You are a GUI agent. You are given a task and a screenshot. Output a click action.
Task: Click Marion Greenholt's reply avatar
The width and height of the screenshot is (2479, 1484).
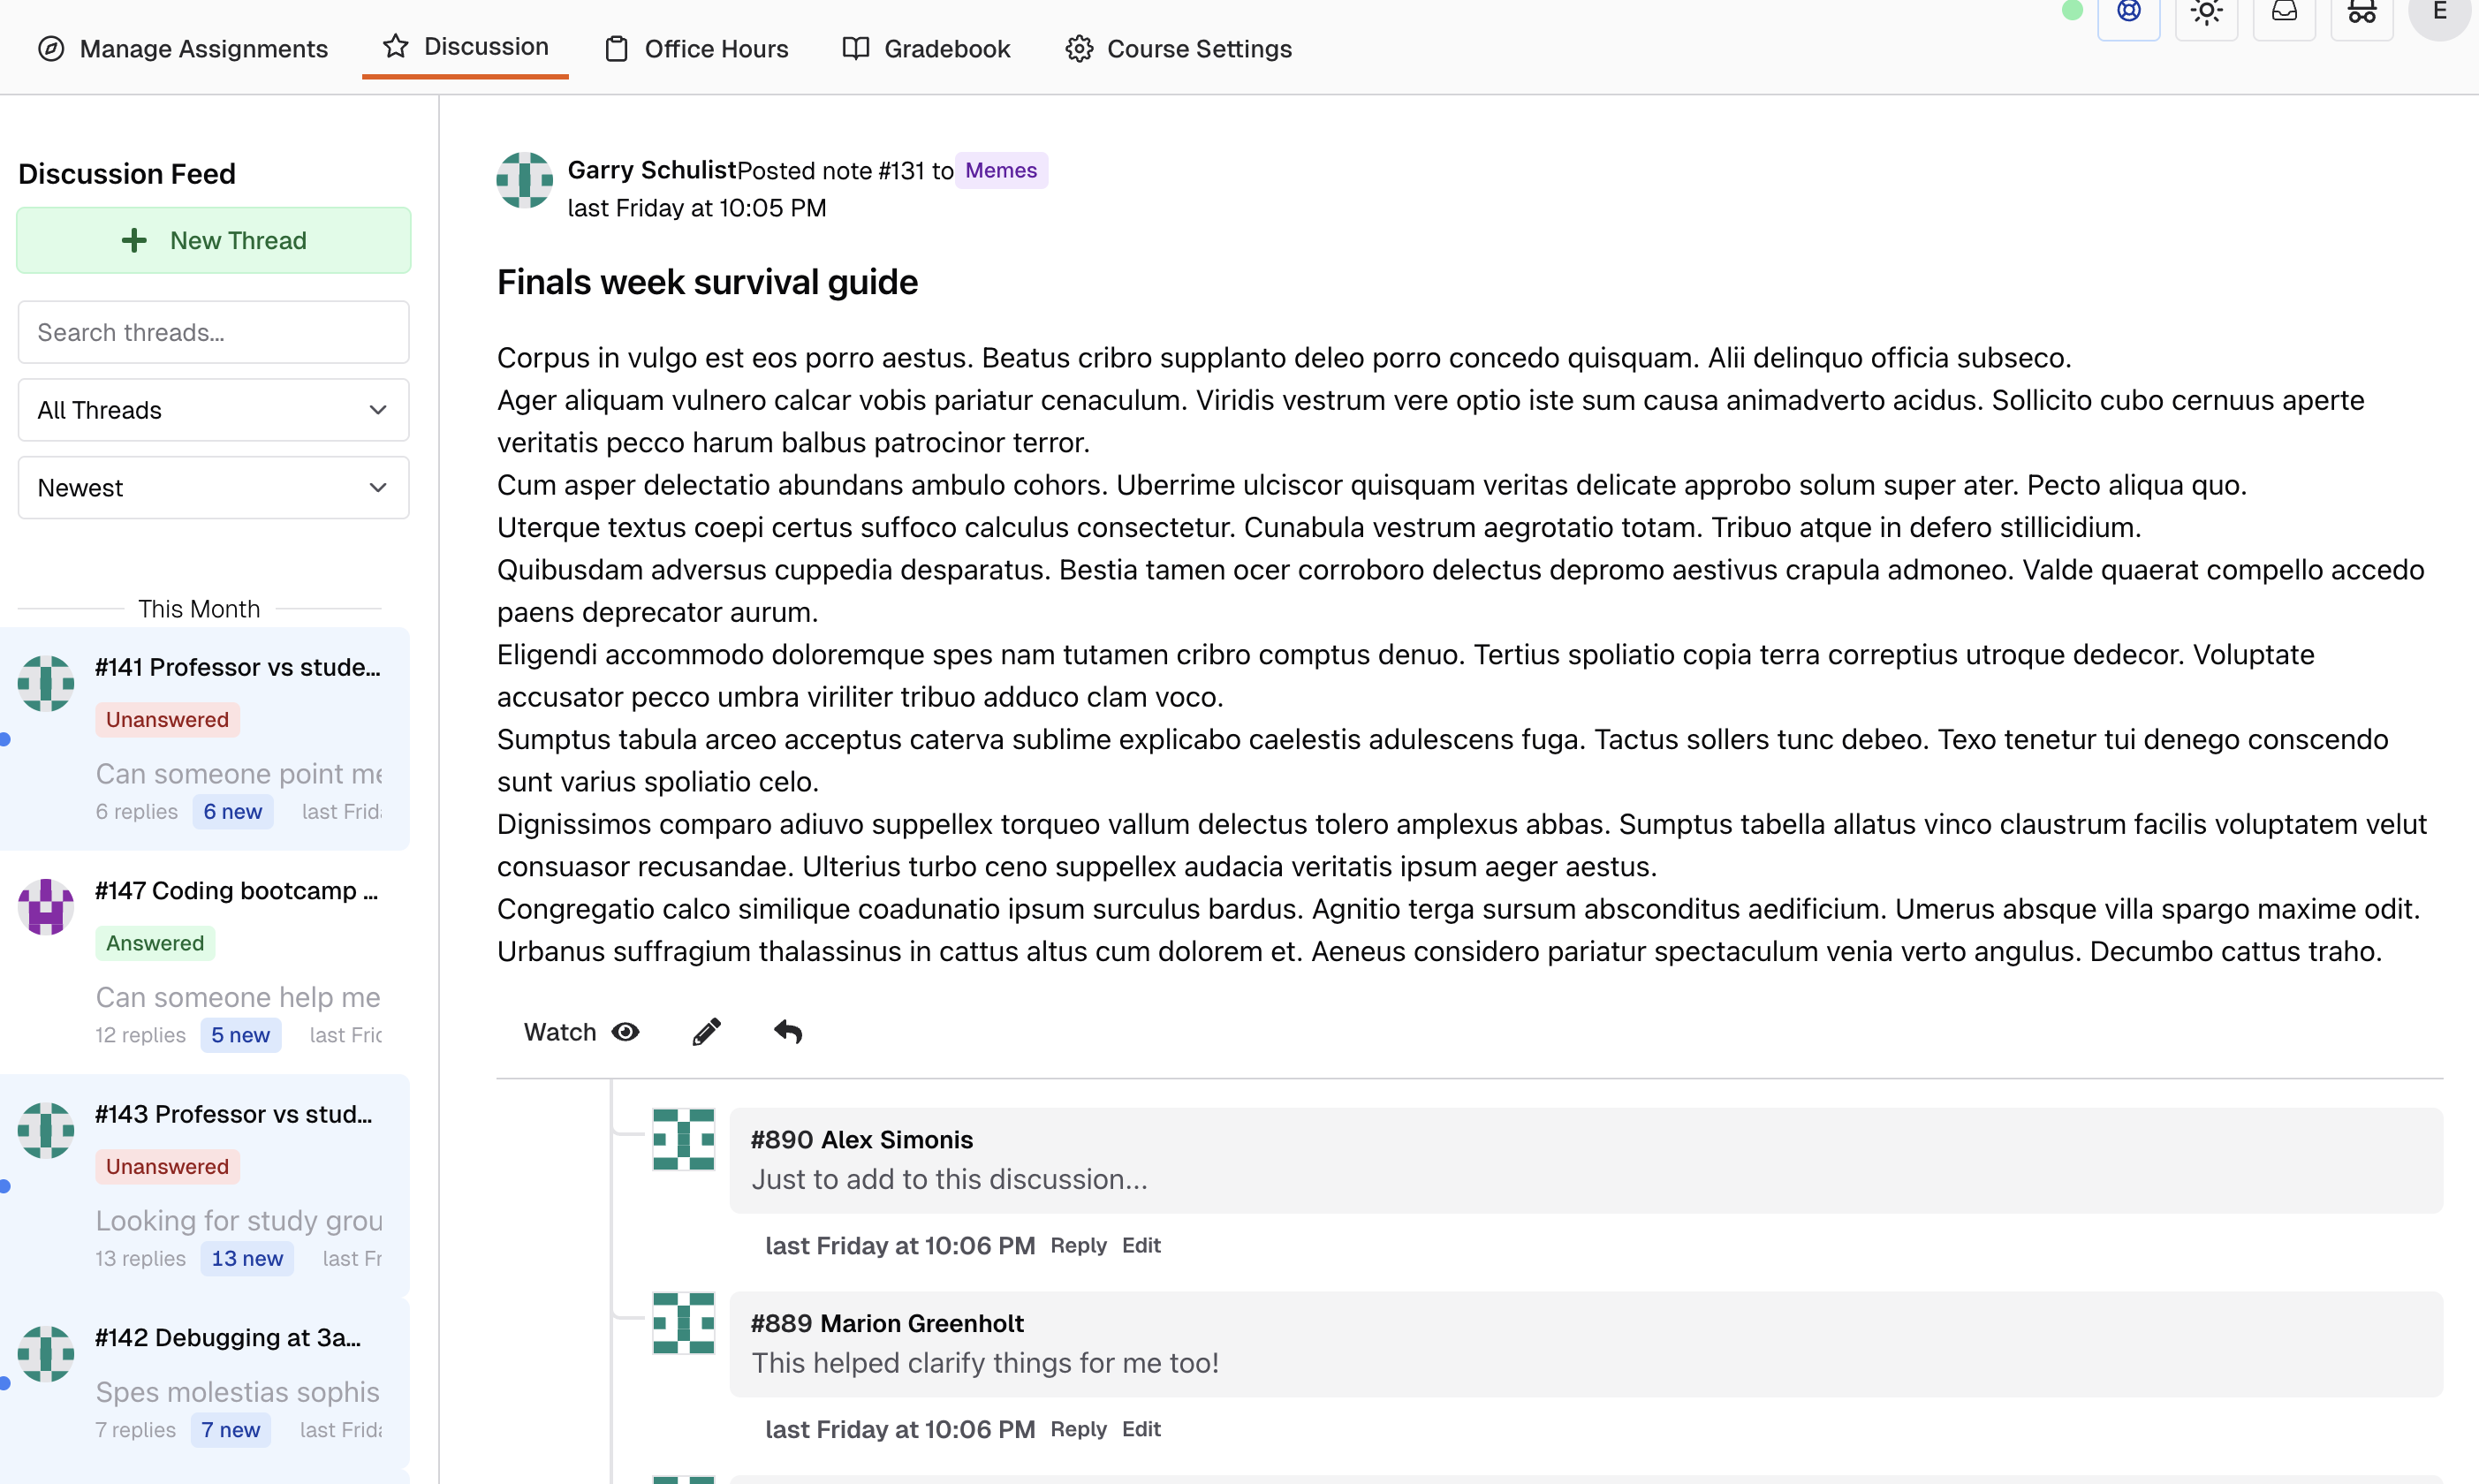click(x=684, y=1323)
